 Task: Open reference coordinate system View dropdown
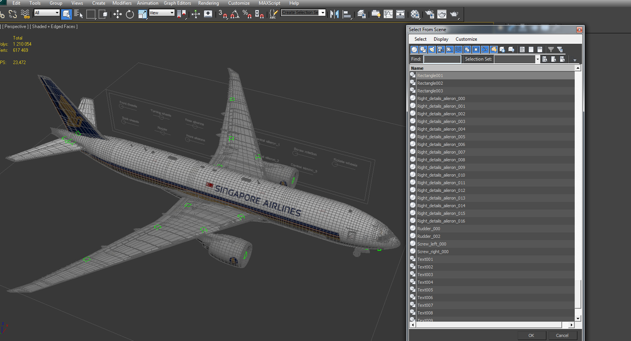[x=162, y=13]
